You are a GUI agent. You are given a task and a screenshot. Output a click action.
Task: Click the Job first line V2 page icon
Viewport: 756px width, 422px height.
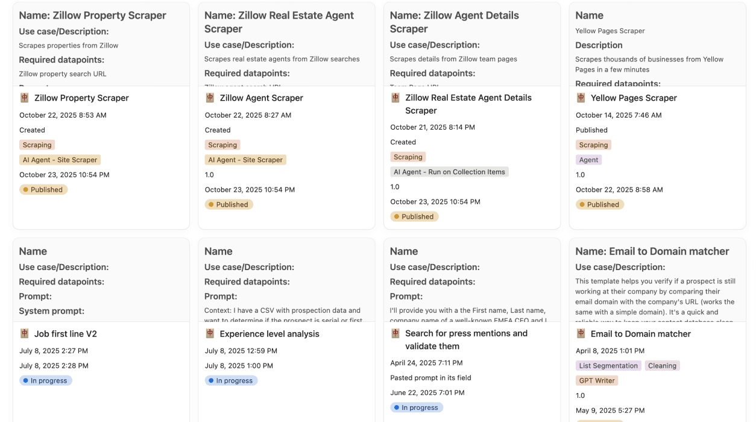(x=24, y=333)
